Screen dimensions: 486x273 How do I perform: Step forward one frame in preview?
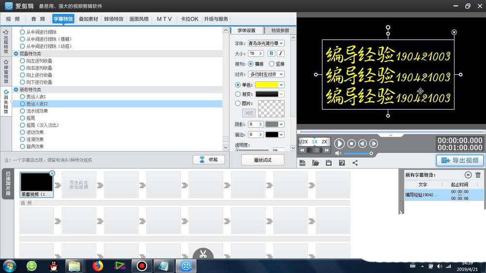[x=373, y=143]
